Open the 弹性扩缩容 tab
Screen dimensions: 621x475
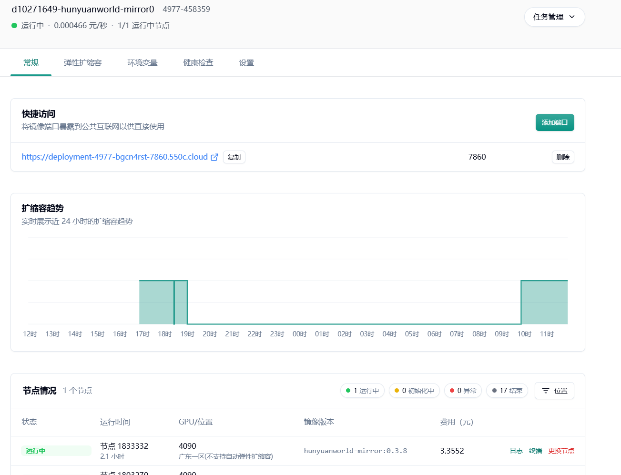click(x=82, y=63)
